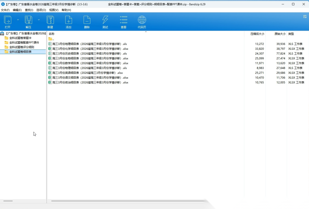Run archive test with 测试 icon
Image resolution: width=309 pixels, height=209 pixels.
105,20
